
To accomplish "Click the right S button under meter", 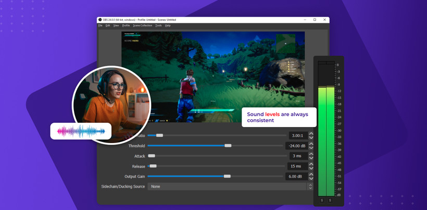I will [330, 200].
